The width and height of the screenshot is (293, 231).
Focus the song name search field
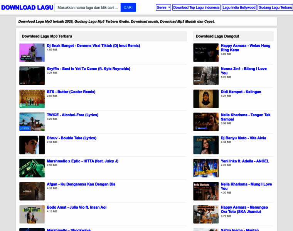(88, 7)
